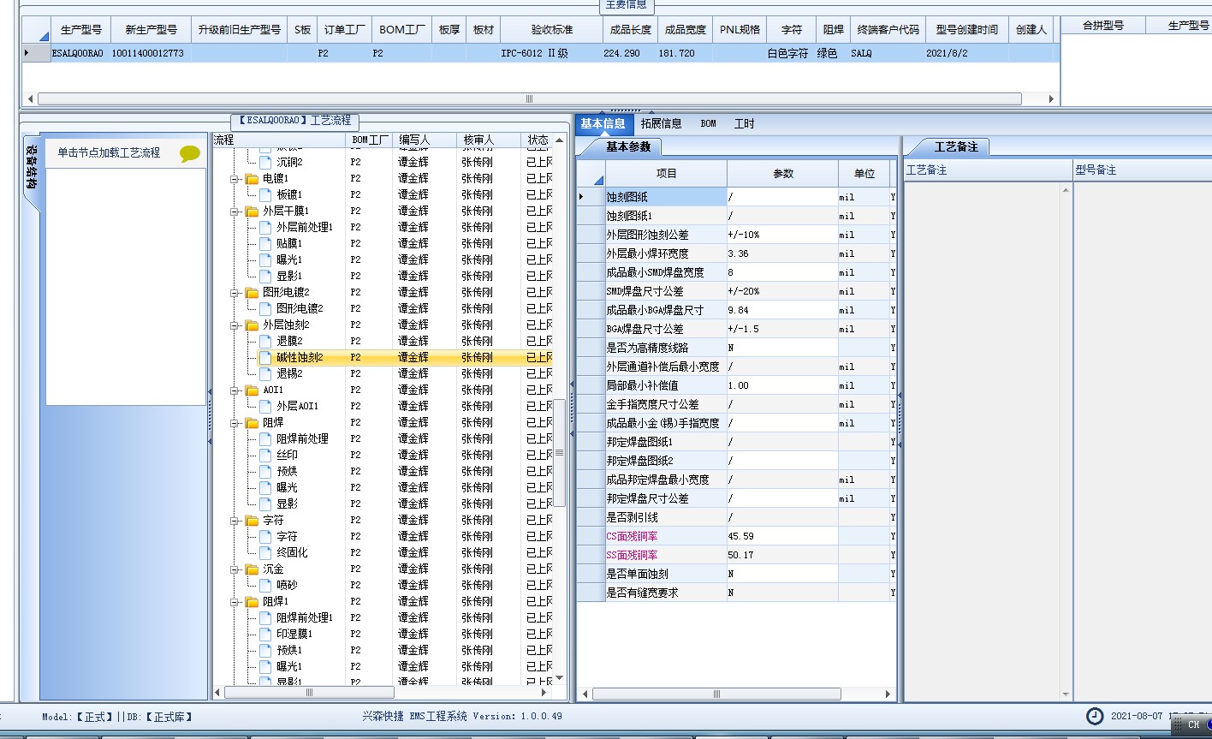Image resolution: width=1212 pixels, height=739 pixels.
Task: Click the folder icon of 沉金 node
Action: [x=252, y=569]
